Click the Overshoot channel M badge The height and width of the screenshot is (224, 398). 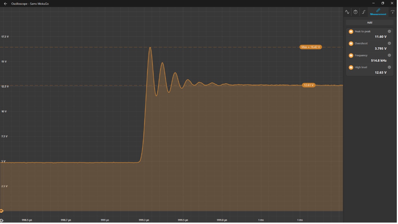(351, 44)
